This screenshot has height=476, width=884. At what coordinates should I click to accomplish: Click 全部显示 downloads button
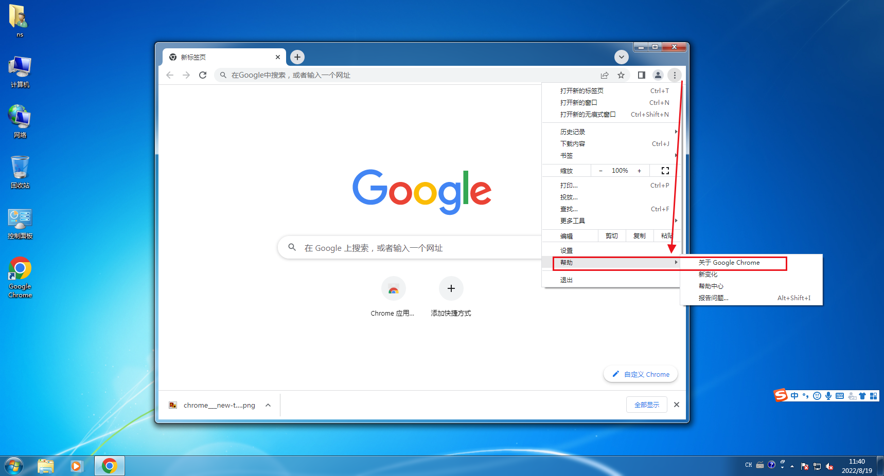pyautogui.click(x=647, y=405)
